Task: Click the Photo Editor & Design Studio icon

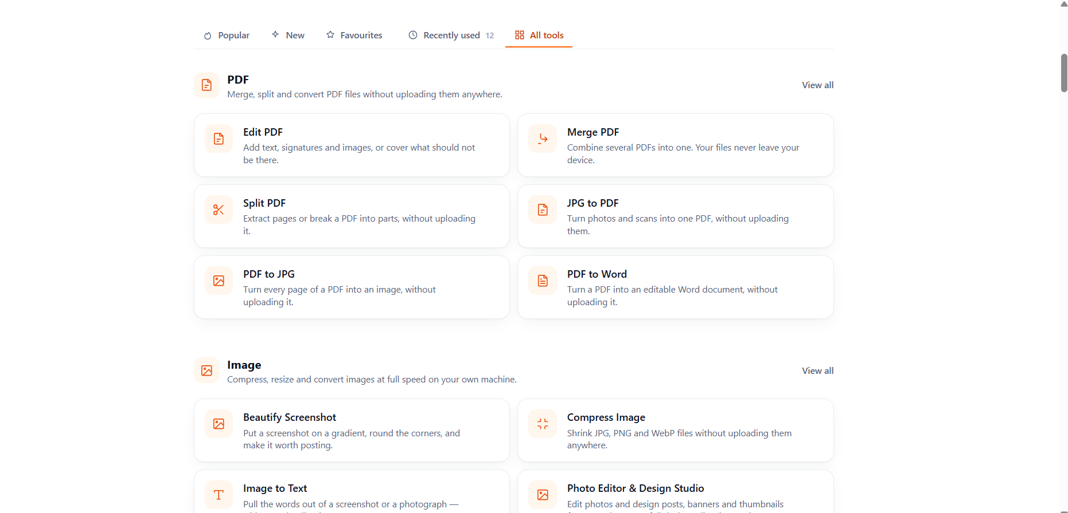Action: coord(543,495)
